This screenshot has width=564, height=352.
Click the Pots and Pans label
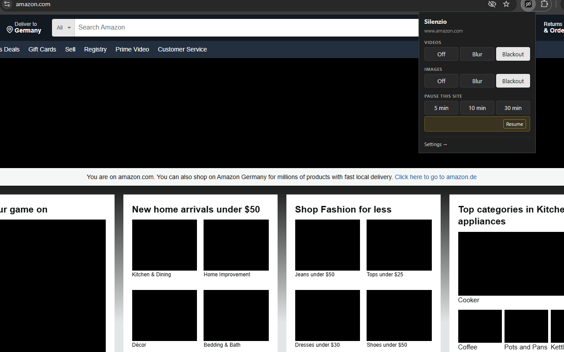526,347
